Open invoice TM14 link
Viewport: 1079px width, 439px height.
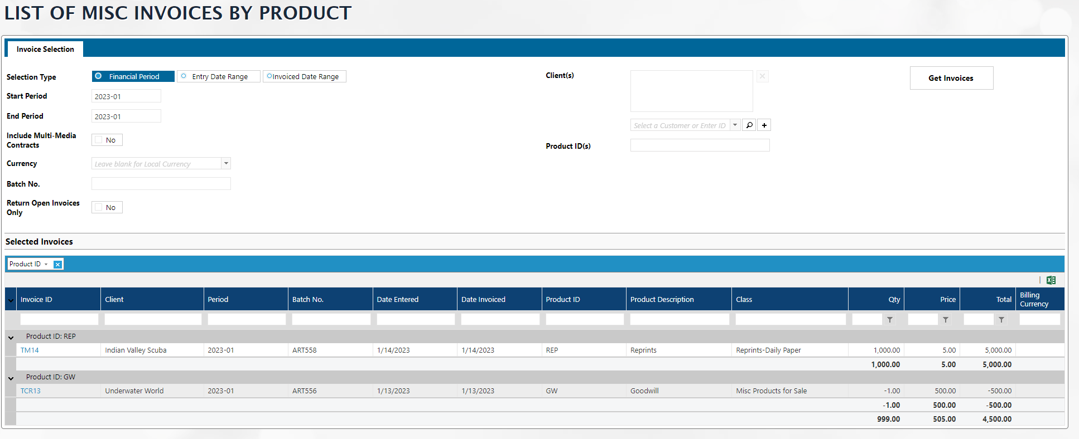[30, 350]
